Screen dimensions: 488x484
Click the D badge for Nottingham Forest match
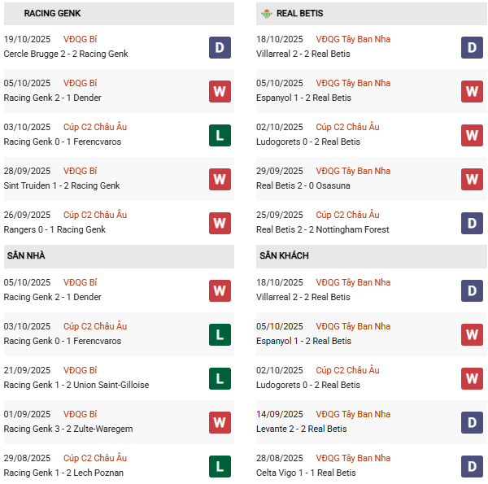point(473,223)
